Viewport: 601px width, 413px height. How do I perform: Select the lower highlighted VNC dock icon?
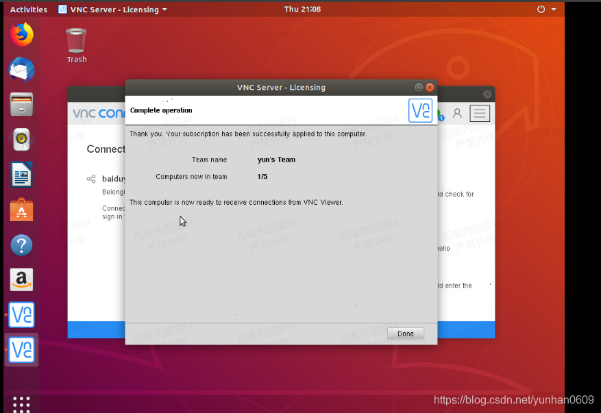click(21, 350)
